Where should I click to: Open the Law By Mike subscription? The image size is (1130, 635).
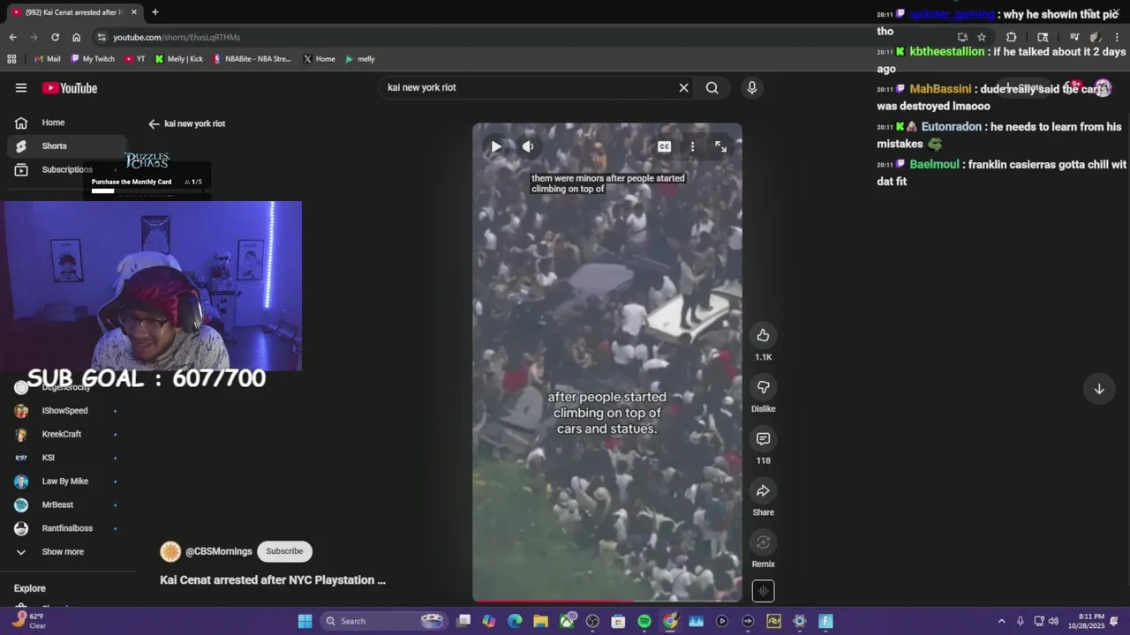coord(66,482)
